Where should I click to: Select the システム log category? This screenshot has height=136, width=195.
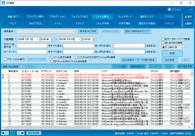[169, 17]
